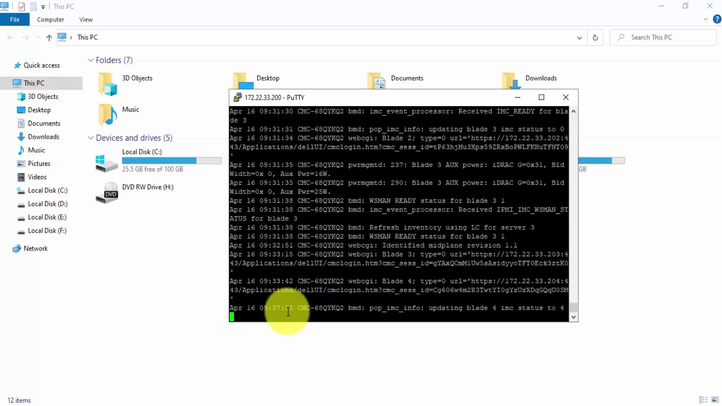The image size is (722, 406).
Task: Go back in File Explorer navigation
Action: coord(10,37)
